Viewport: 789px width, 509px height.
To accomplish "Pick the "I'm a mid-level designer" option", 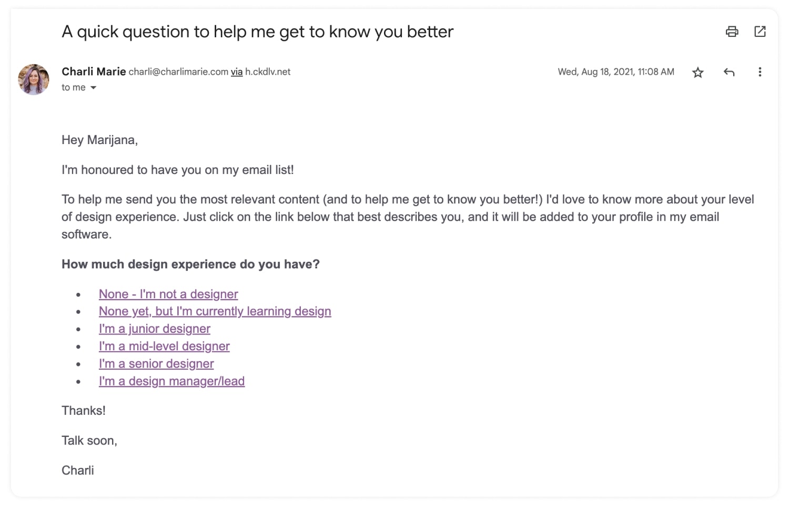I will [x=164, y=346].
